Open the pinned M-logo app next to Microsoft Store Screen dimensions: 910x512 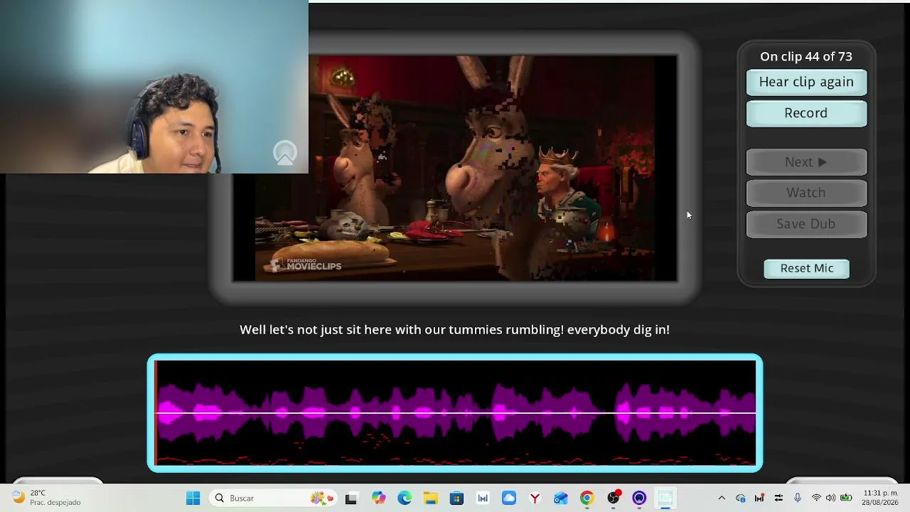click(483, 498)
